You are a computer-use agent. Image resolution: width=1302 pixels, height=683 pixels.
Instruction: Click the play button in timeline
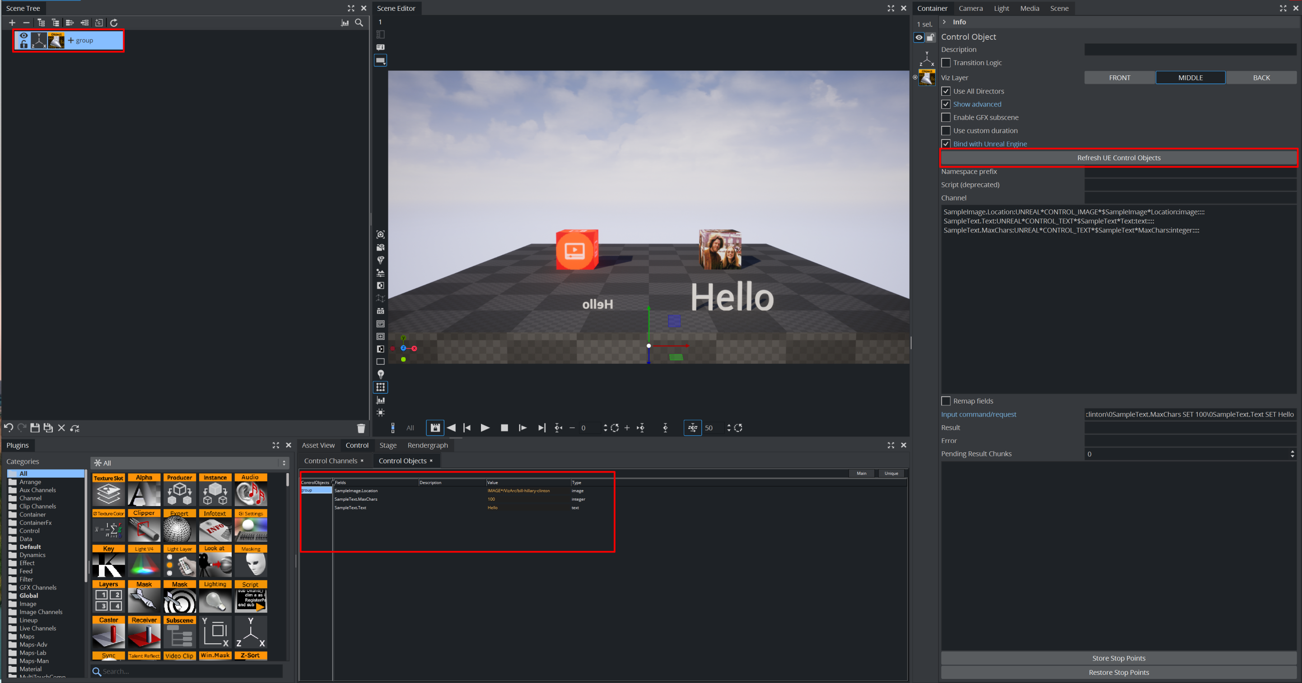pos(485,427)
